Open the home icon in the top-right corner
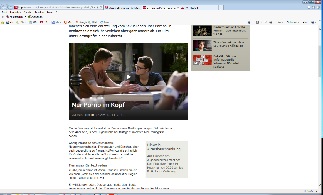The width and height of the screenshot is (323, 195). point(309,7)
